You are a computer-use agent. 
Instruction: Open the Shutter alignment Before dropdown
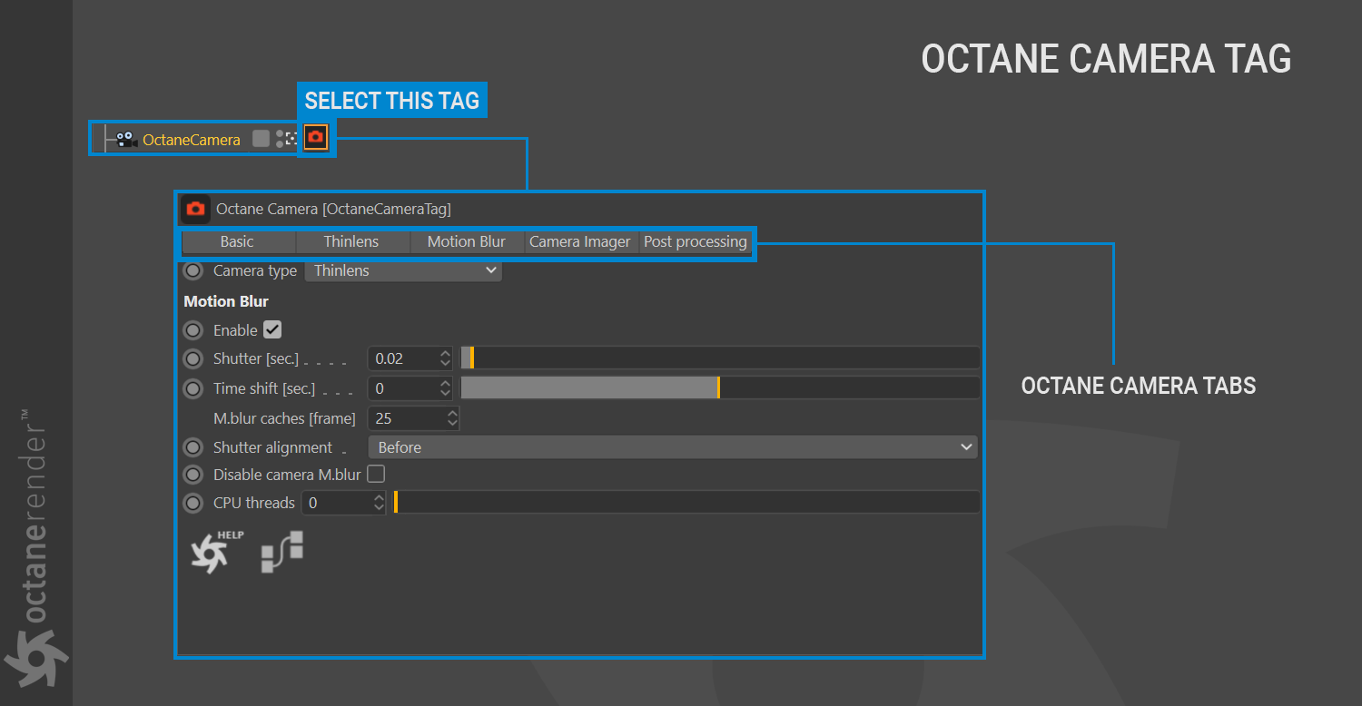pyautogui.click(x=673, y=447)
